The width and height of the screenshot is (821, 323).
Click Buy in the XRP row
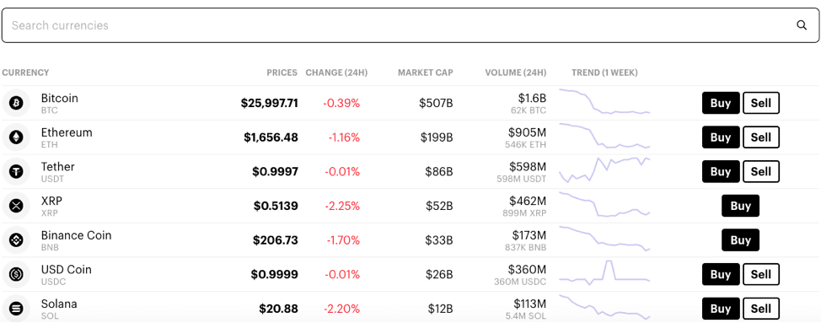[740, 206]
